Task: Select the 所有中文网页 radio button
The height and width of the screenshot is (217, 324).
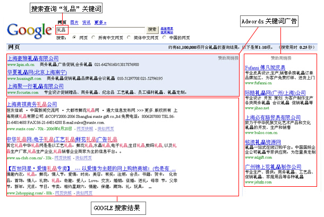Action: [x=93, y=37]
